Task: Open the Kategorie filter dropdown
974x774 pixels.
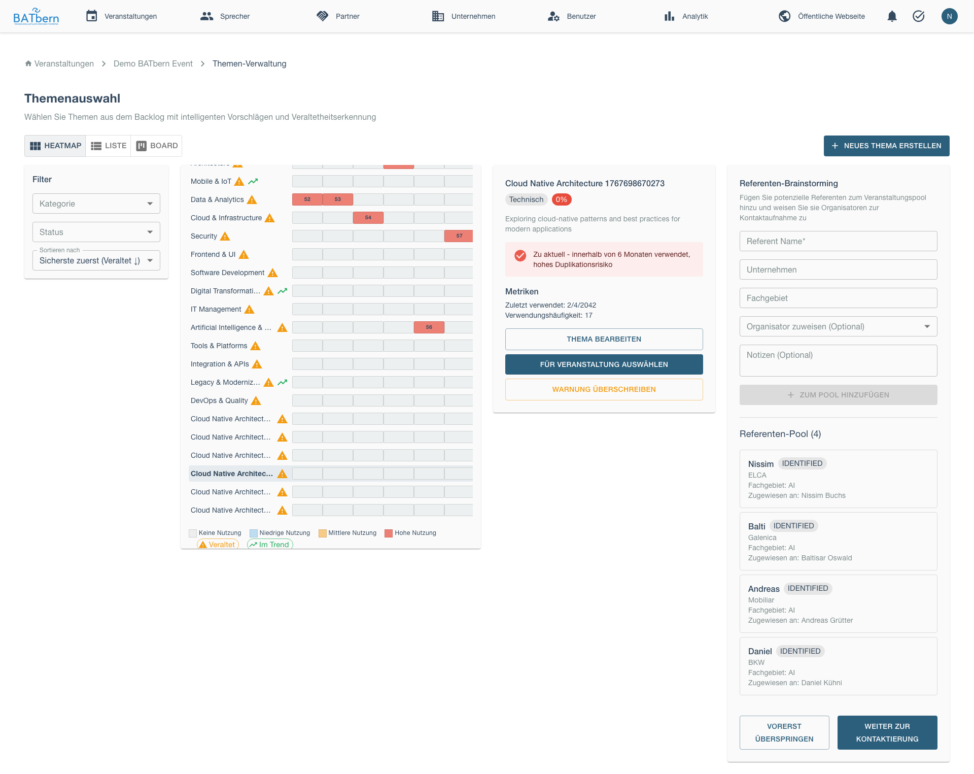Action: (x=96, y=204)
